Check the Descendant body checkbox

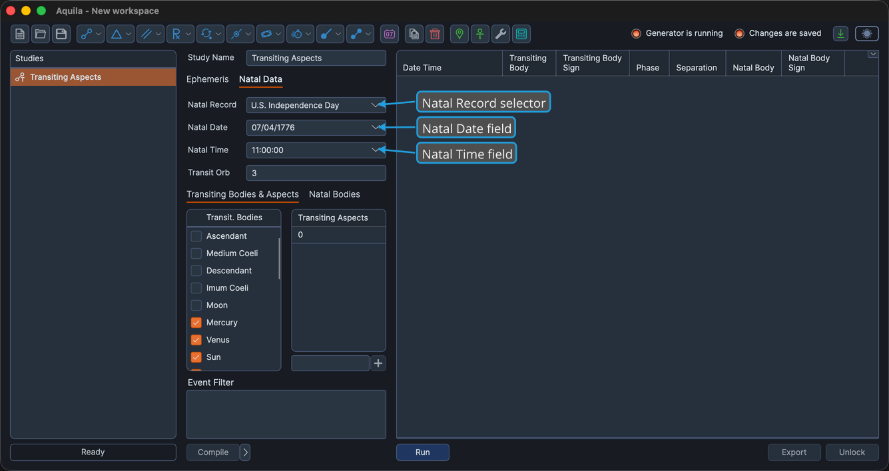point(196,271)
